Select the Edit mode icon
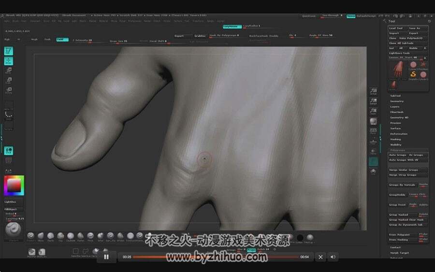This screenshot has width=435, height=272. click(8, 51)
